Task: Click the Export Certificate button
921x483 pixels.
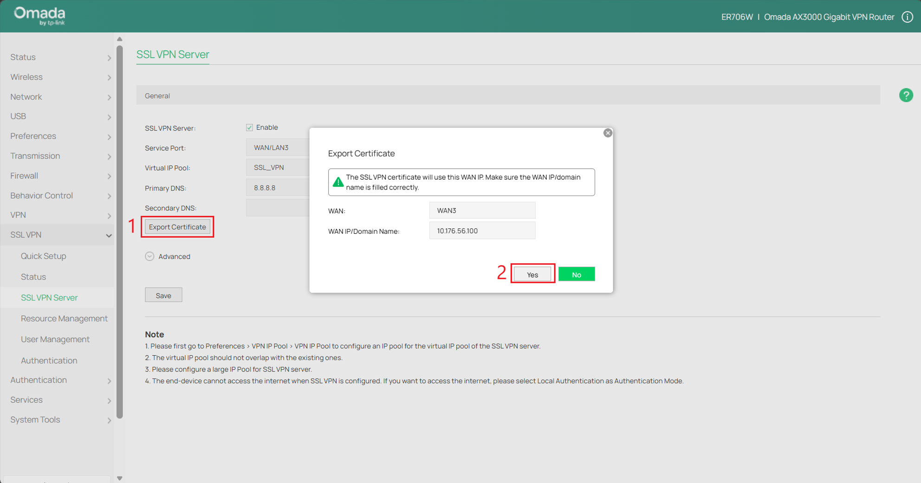Action: point(177,227)
